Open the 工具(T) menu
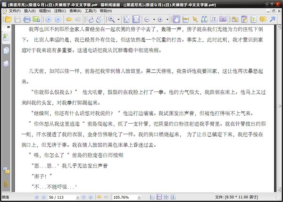This screenshot has width=283, height=202. [91, 11]
